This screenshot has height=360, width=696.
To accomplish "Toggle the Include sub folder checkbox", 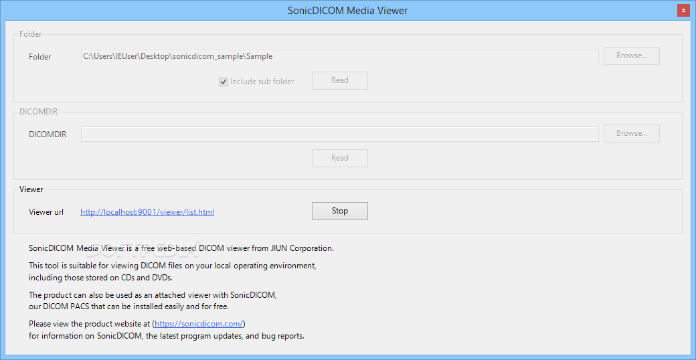I will (x=224, y=82).
